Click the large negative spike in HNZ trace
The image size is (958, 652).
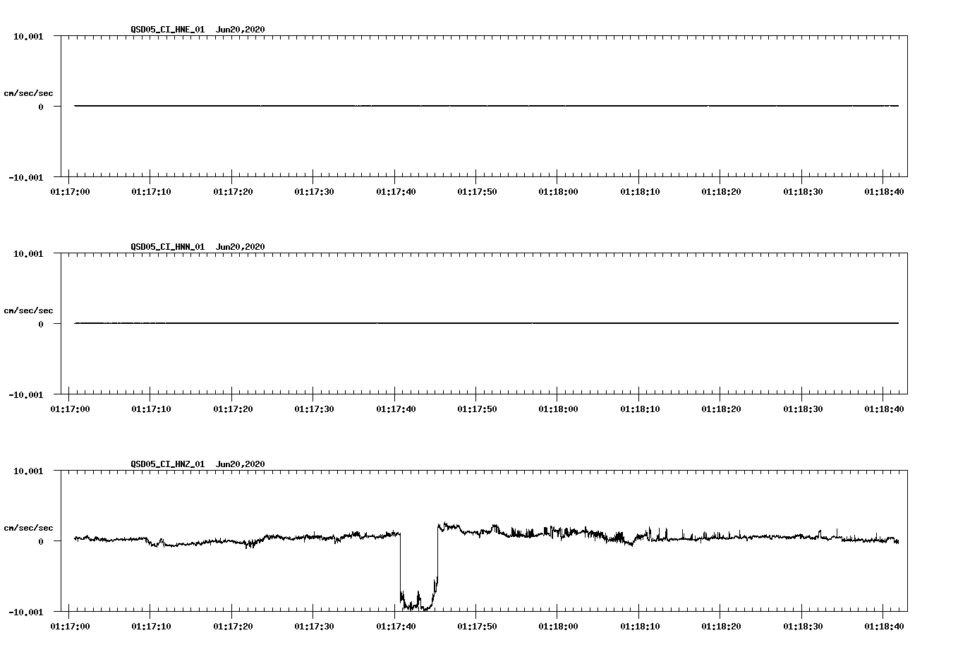pos(419,572)
